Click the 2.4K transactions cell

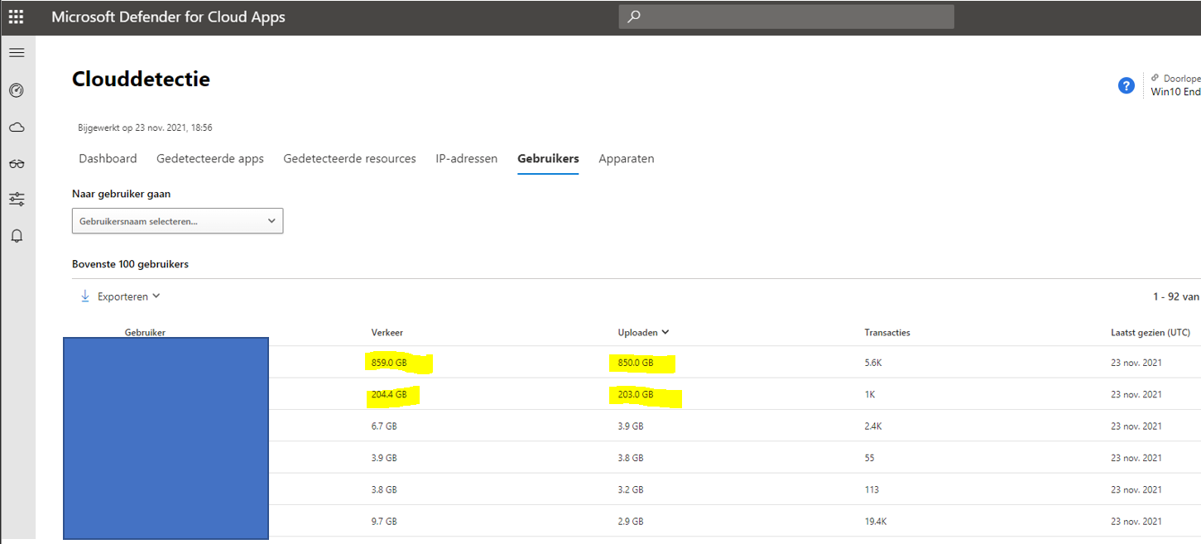(x=873, y=426)
